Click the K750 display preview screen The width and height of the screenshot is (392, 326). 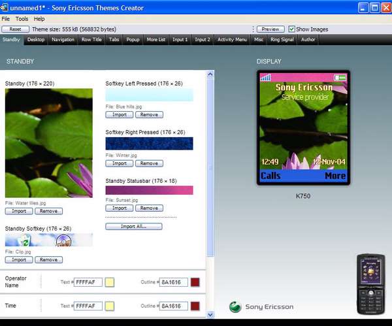(303, 128)
